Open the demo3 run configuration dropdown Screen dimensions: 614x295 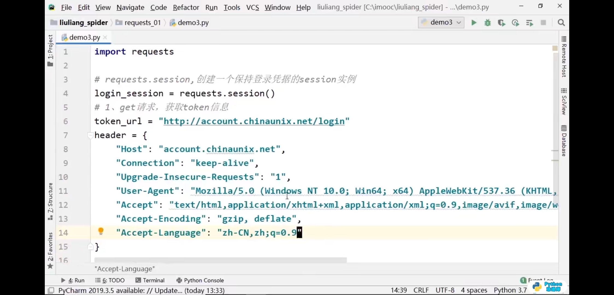tap(441, 22)
